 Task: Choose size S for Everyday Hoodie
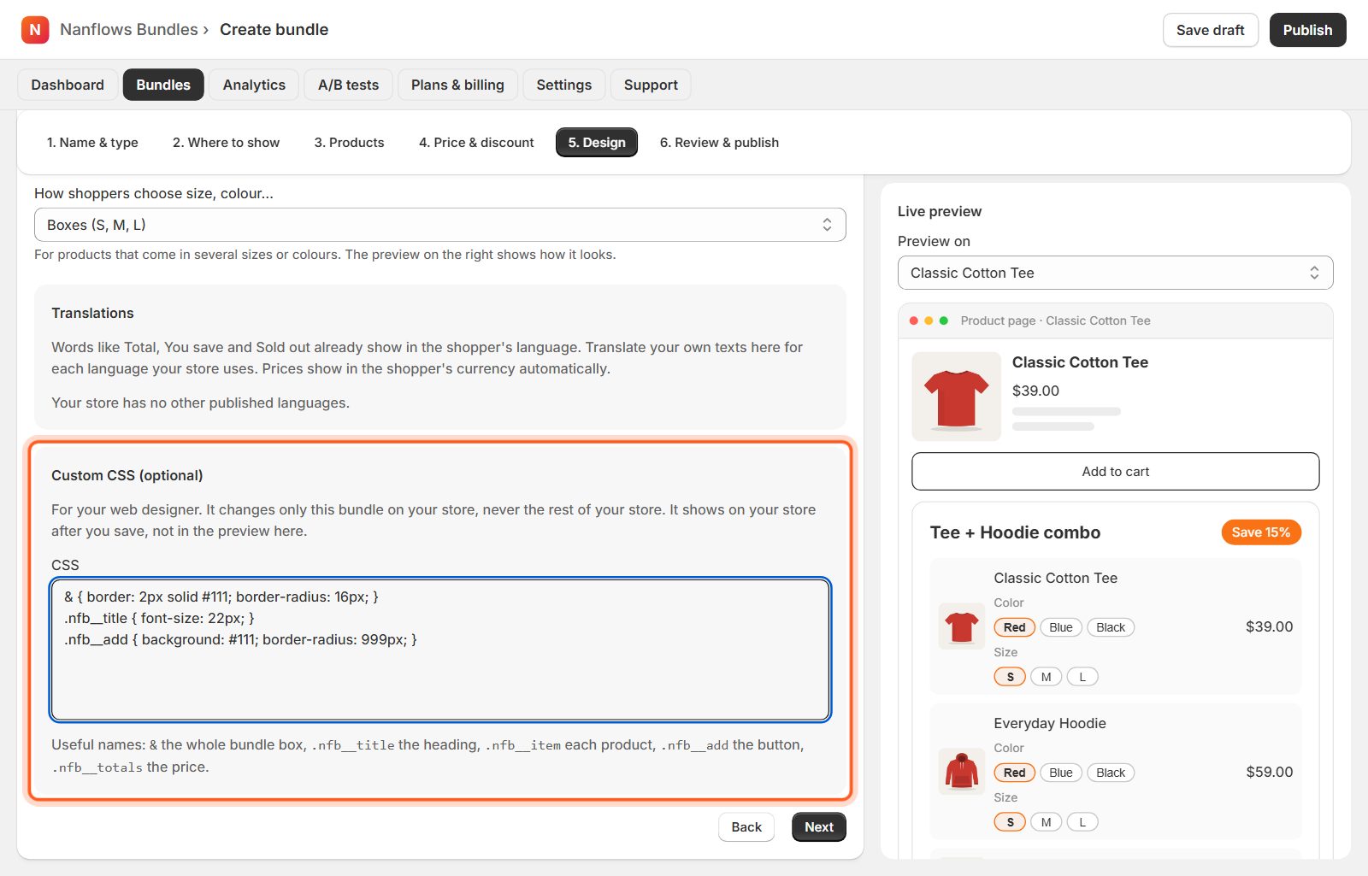(x=1010, y=822)
